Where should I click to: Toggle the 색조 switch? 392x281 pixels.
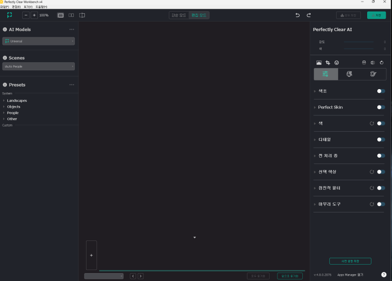click(381, 91)
